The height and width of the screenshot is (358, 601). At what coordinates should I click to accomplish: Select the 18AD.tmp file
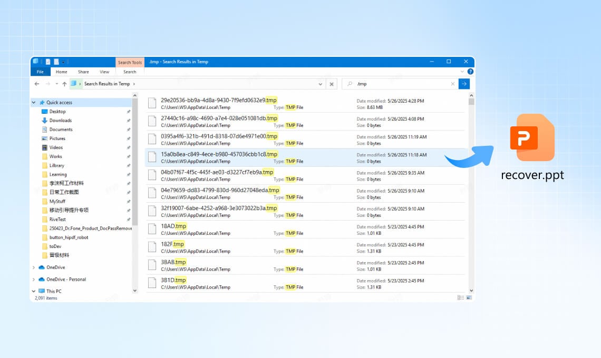(x=305, y=230)
